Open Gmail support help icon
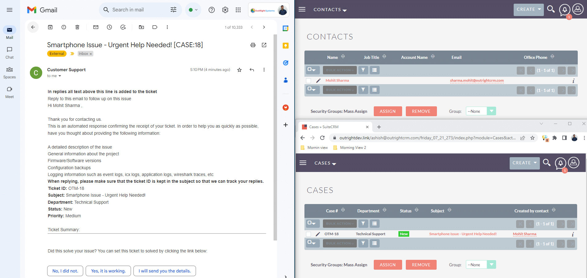587x278 pixels. pyautogui.click(x=212, y=10)
